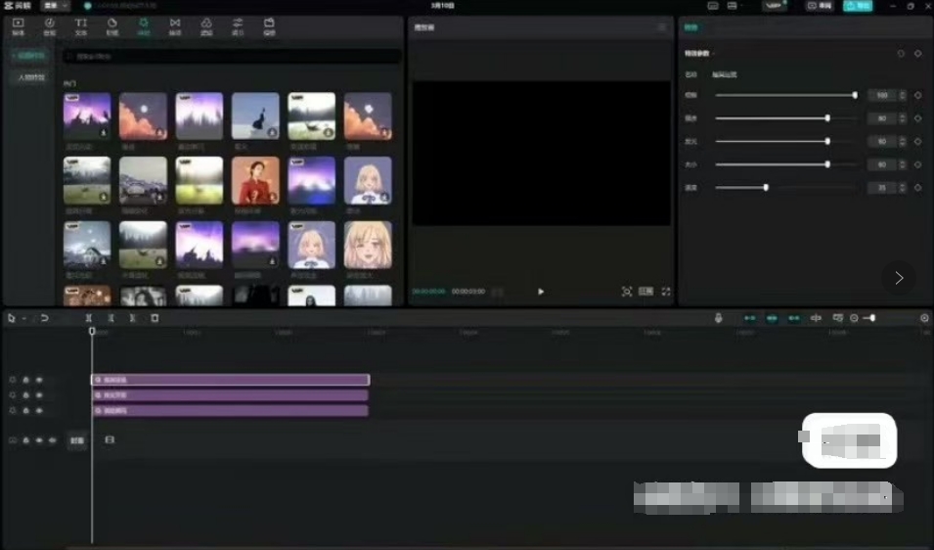Switch to the Transitions tab

pyautogui.click(x=175, y=25)
